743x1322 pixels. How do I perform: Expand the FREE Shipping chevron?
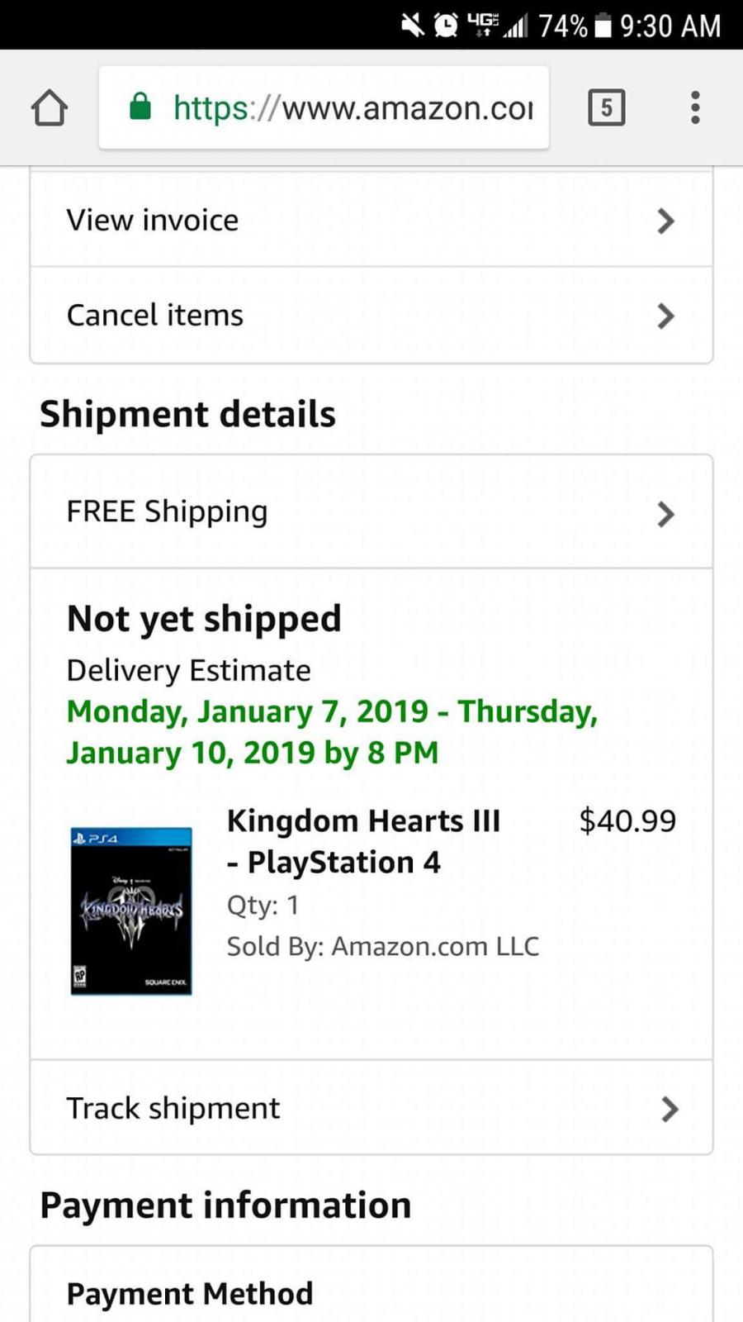665,514
